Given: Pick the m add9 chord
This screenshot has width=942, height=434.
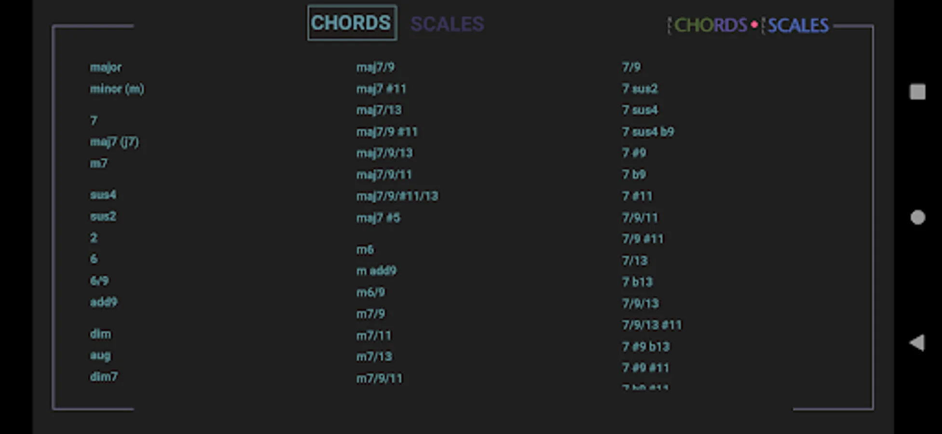Looking at the screenshot, I should coord(376,271).
